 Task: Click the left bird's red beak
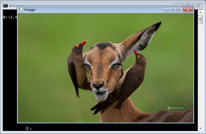coord(84,43)
